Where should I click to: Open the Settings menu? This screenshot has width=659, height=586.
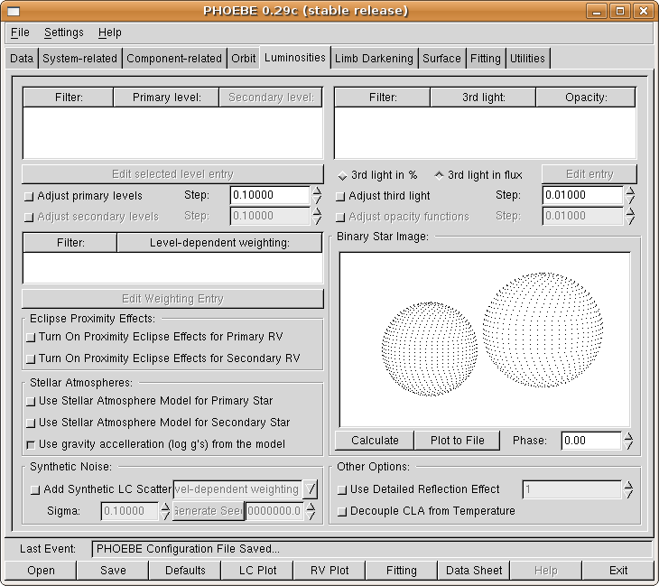[64, 33]
